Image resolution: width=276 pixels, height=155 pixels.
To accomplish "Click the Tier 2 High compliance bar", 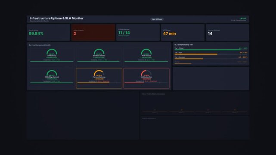I will point(211,54).
